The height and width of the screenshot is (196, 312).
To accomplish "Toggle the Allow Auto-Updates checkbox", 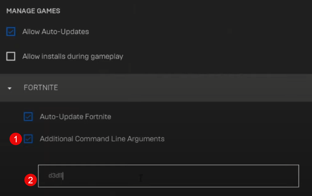I will click(x=11, y=31).
